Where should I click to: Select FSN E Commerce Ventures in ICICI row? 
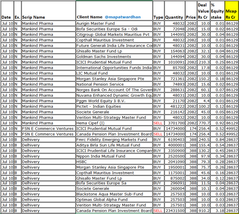[48, 128]
